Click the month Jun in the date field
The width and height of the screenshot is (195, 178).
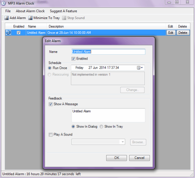pyautogui.click(x=95, y=68)
